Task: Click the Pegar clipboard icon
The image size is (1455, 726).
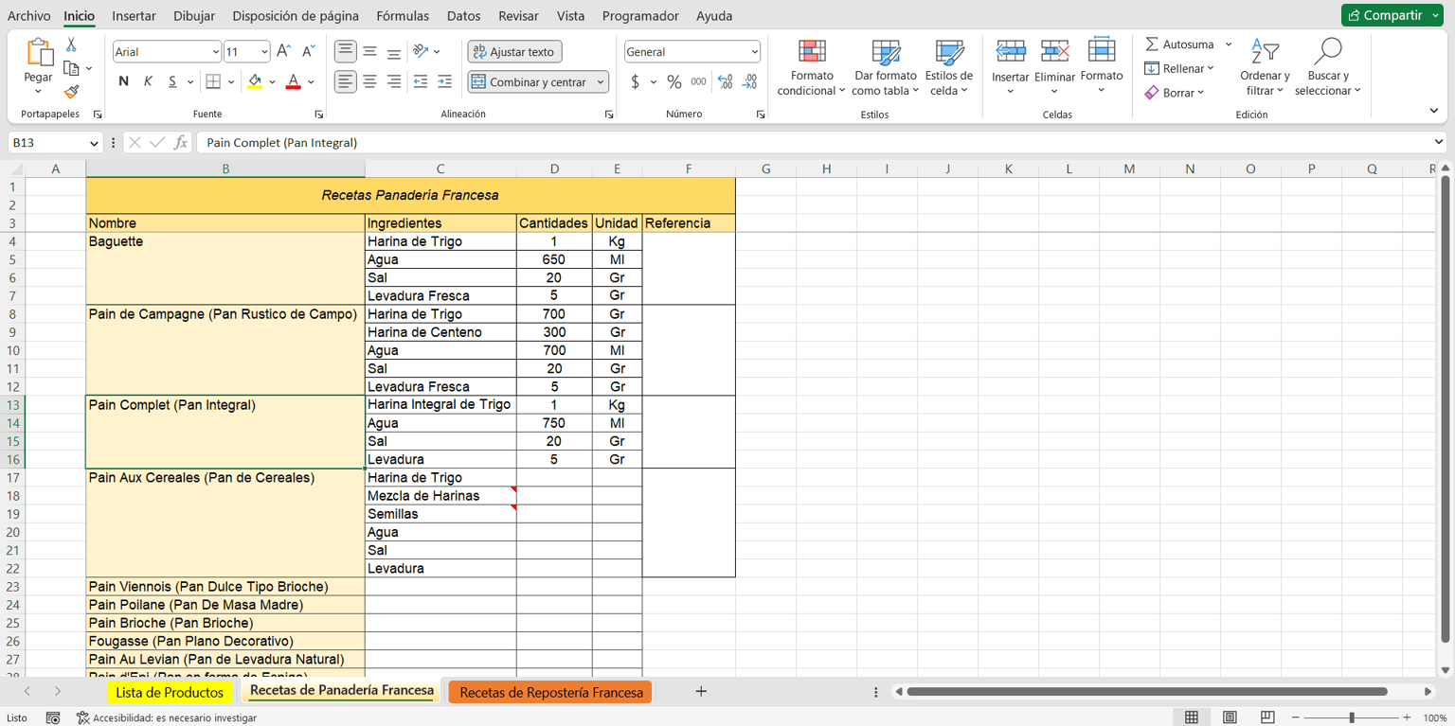Action: (39, 52)
